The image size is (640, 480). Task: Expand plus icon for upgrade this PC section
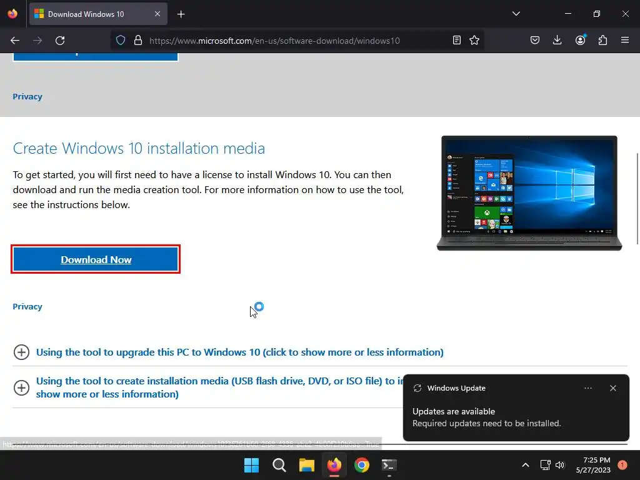click(22, 352)
